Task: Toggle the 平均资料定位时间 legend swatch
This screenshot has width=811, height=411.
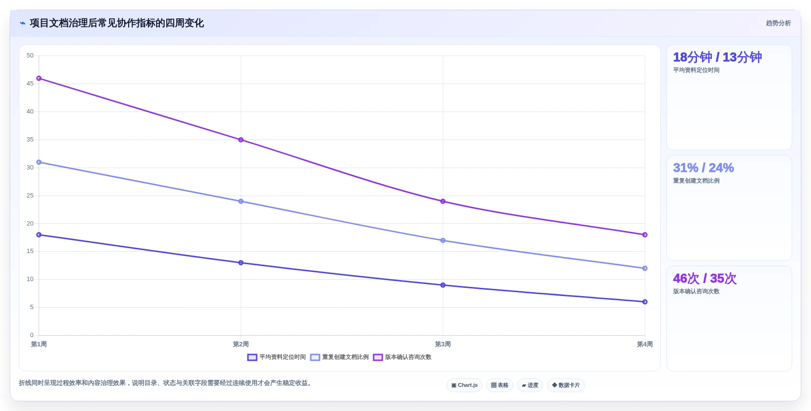Action: (252, 357)
